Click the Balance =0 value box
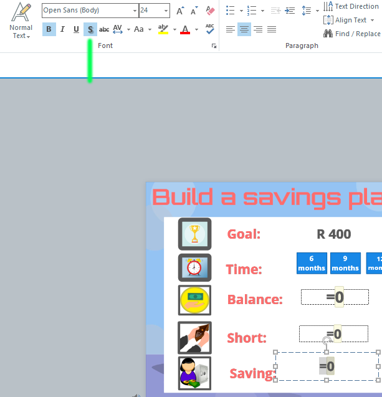Image resolution: width=382 pixels, height=397 pixels. tap(335, 297)
